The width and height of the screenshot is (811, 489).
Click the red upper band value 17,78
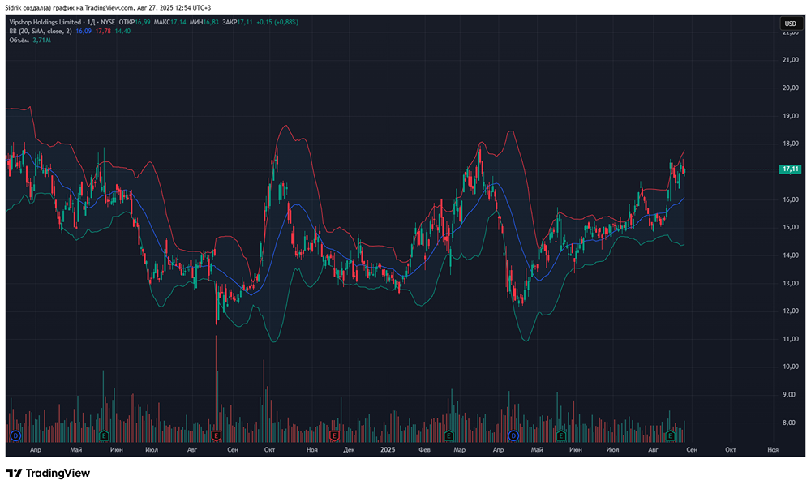pyautogui.click(x=103, y=31)
